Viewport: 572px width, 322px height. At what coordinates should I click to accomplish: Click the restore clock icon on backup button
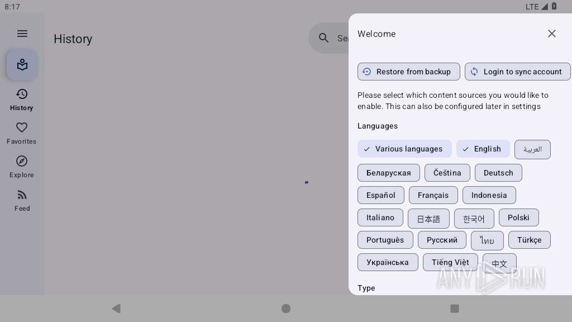[x=366, y=72]
